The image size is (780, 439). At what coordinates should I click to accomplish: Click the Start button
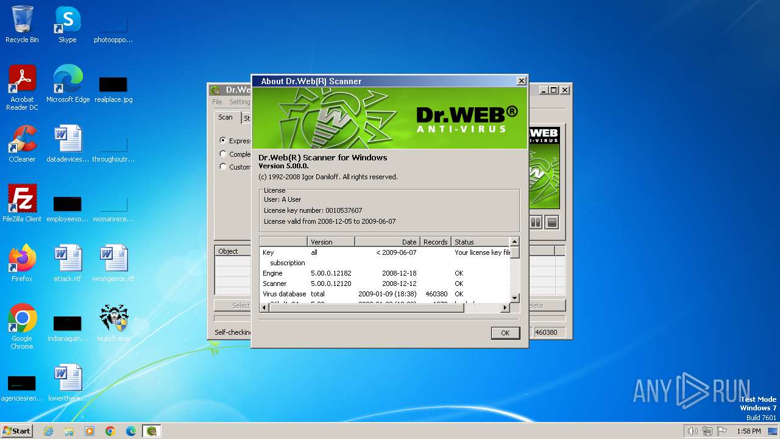point(17,431)
